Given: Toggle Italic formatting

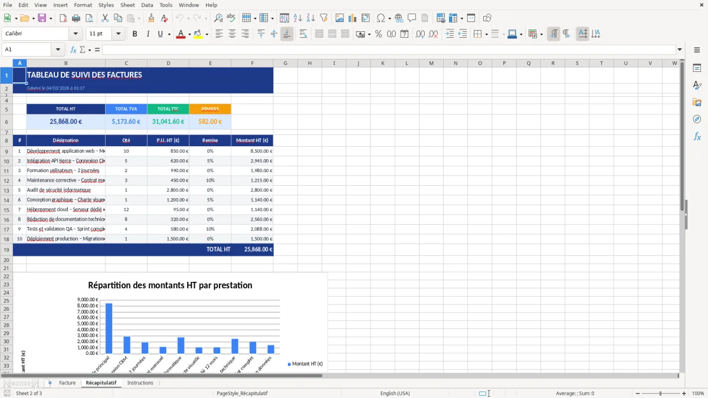Looking at the screenshot, I should pyautogui.click(x=147, y=34).
